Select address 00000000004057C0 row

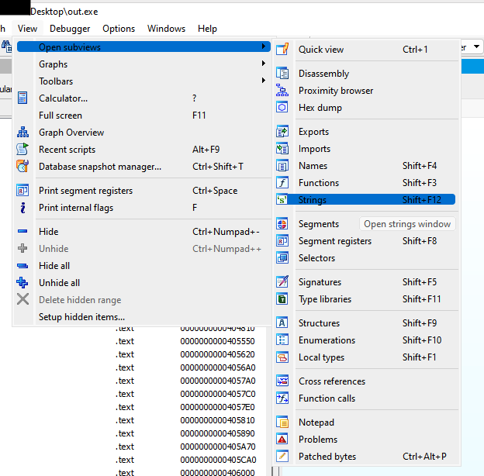(217, 394)
